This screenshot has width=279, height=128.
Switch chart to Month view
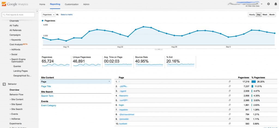point(272,15)
